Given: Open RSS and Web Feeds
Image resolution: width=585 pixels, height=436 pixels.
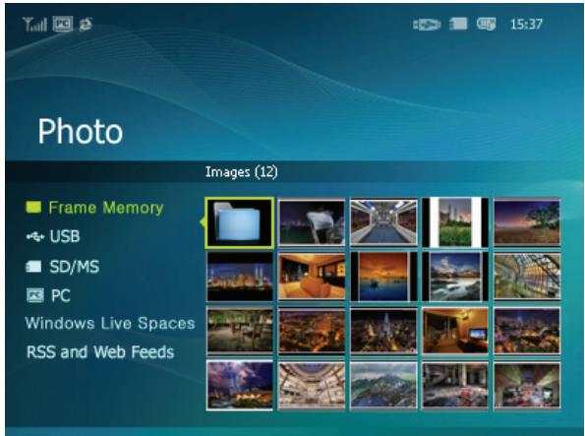Looking at the screenshot, I should click(100, 352).
